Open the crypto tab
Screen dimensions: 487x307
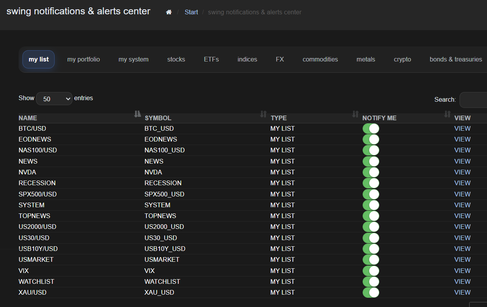tap(402, 60)
